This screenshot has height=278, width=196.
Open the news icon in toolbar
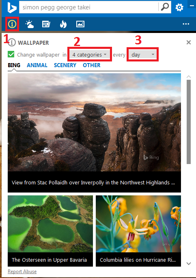[x=46, y=24]
